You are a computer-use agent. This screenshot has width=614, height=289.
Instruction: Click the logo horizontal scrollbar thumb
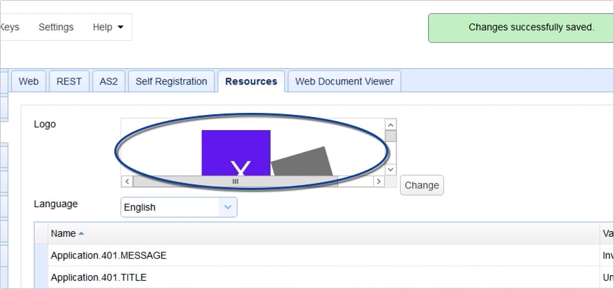235,181
